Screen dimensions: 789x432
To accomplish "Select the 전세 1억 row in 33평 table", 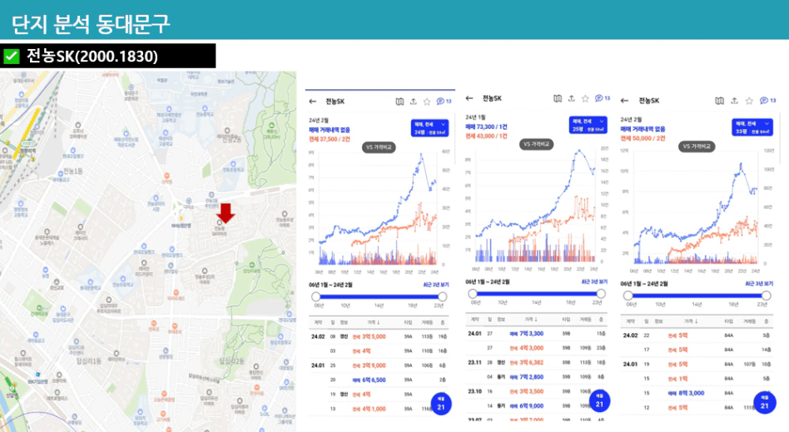I will coord(697,379).
